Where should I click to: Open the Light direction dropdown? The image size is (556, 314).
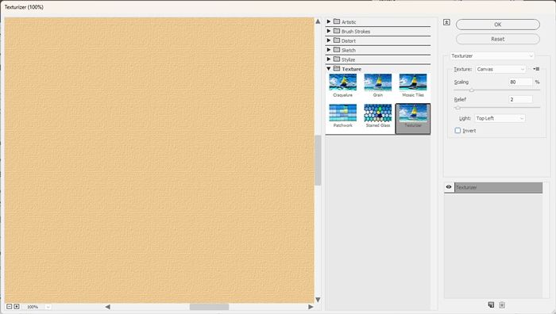[x=500, y=118]
